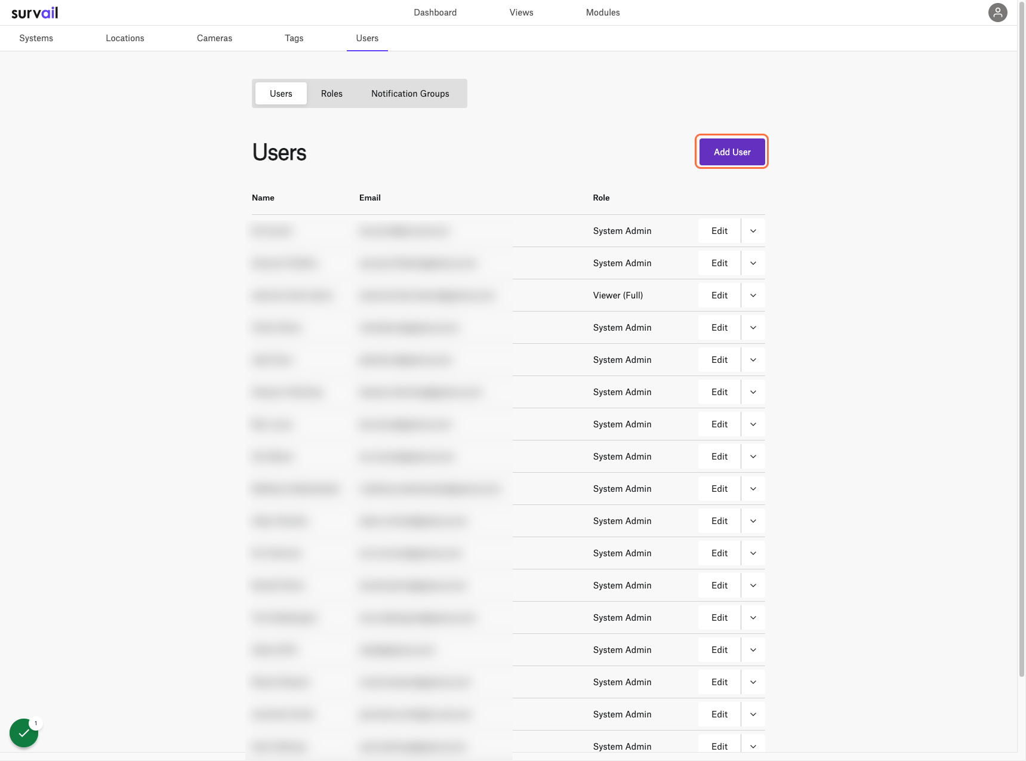Select the Users segment in the toggle group
This screenshot has height=761, width=1026.
[281, 94]
